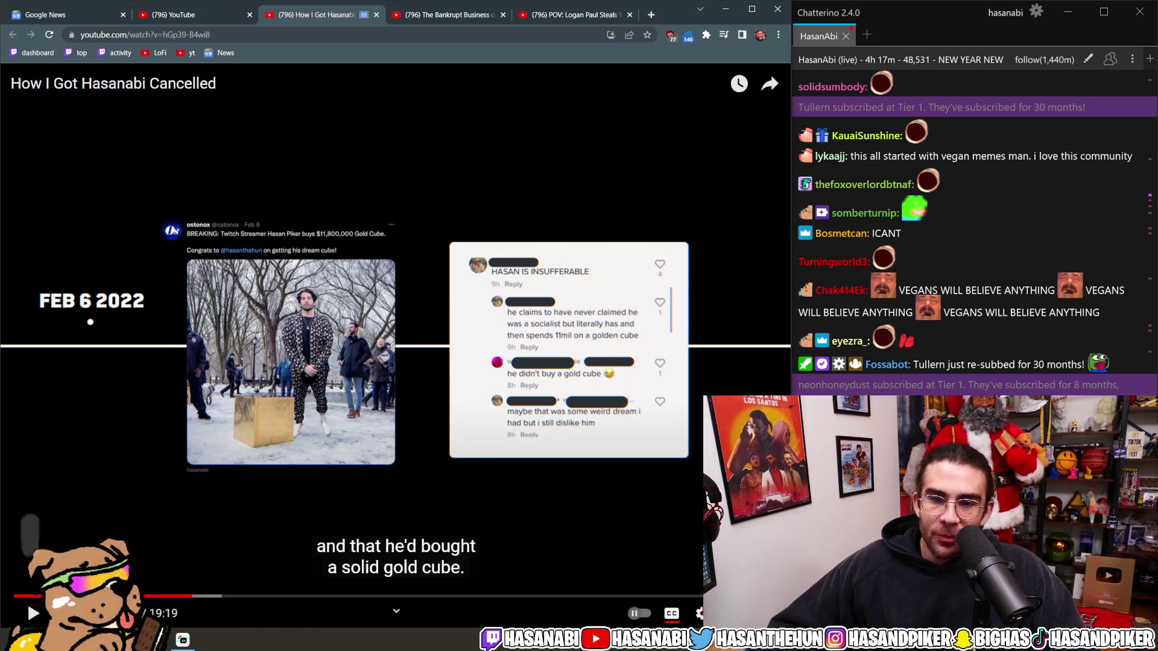Click the follow(1,440m) button in Chatterino
The height and width of the screenshot is (651, 1158).
click(1045, 59)
